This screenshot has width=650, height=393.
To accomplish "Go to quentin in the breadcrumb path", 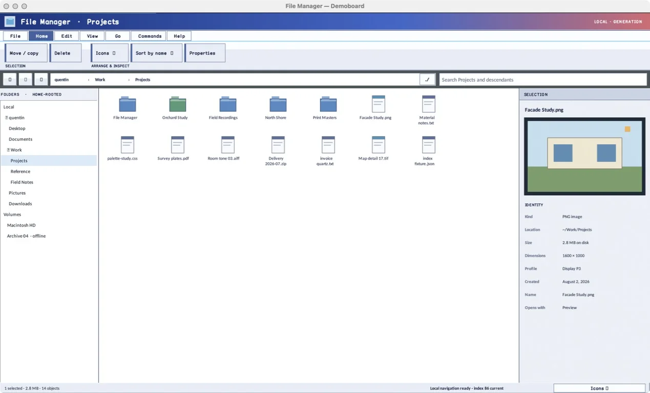I will point(61,80).
